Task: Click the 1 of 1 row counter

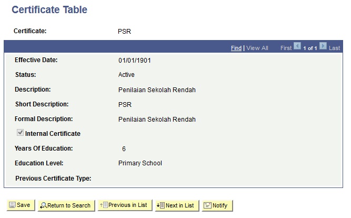Action: pos(310,48)
